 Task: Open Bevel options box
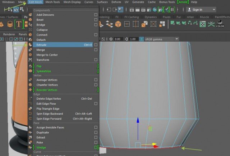coord(96,20)
